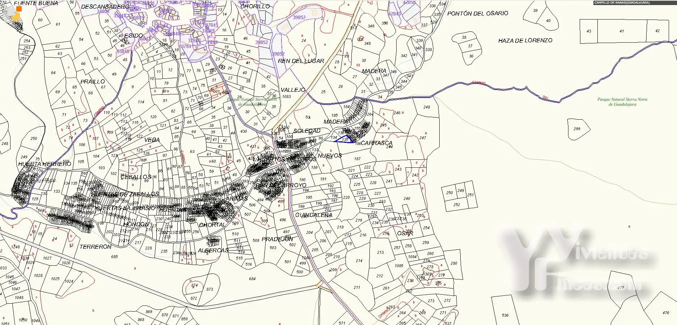Select parcel number 247

pos(423,138)
